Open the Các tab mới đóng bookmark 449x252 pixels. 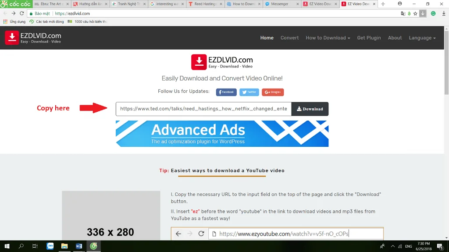(46, 21)
